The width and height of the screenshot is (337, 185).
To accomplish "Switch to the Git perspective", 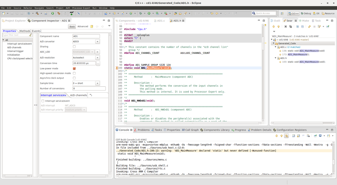I will (x=316, y=13).
